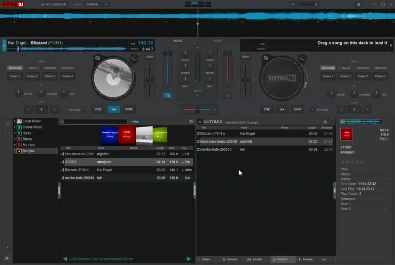Switch mixer to AUDIO tab
This screenshot has width=395, height=265.
tap(178, 41)
